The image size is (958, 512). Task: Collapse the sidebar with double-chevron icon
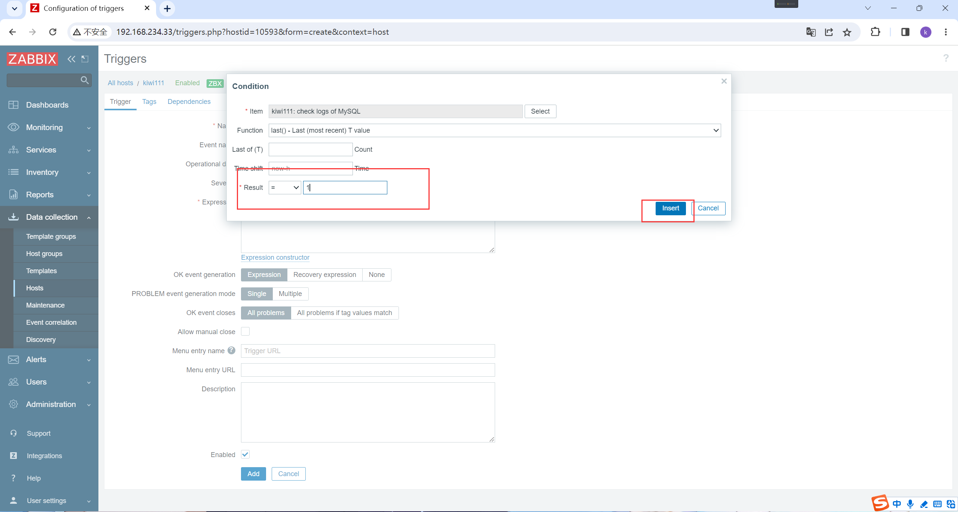click(71, 59)
